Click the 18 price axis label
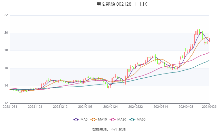 [6, 50]
